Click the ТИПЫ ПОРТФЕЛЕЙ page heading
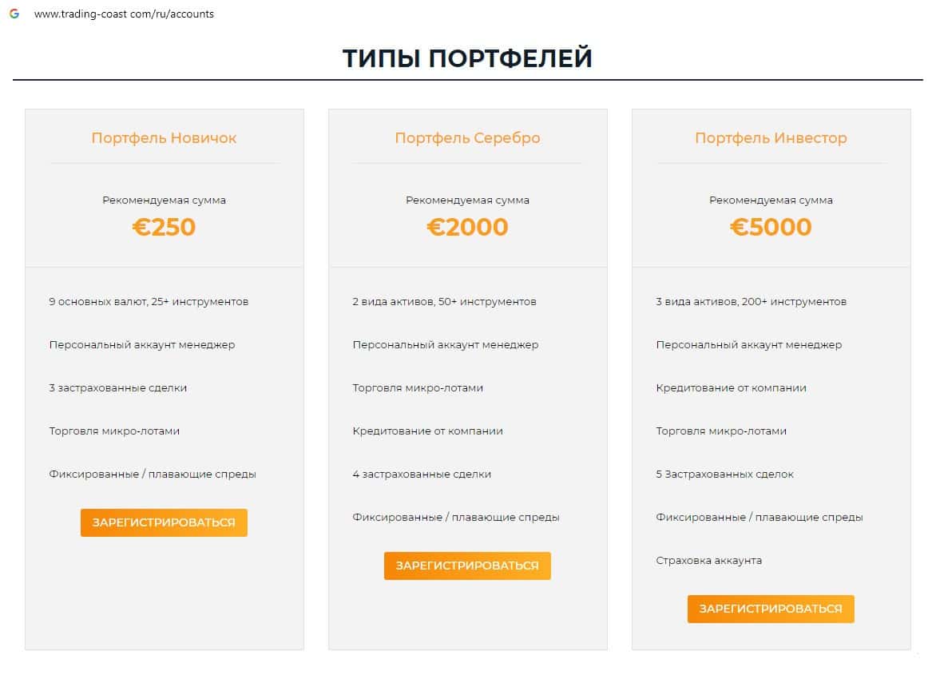 coord(467,58)
